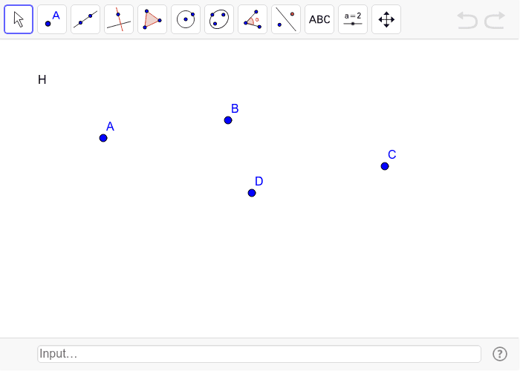Select the Ellipse conic tool
The image size is (520, 371).
[219, 19]
